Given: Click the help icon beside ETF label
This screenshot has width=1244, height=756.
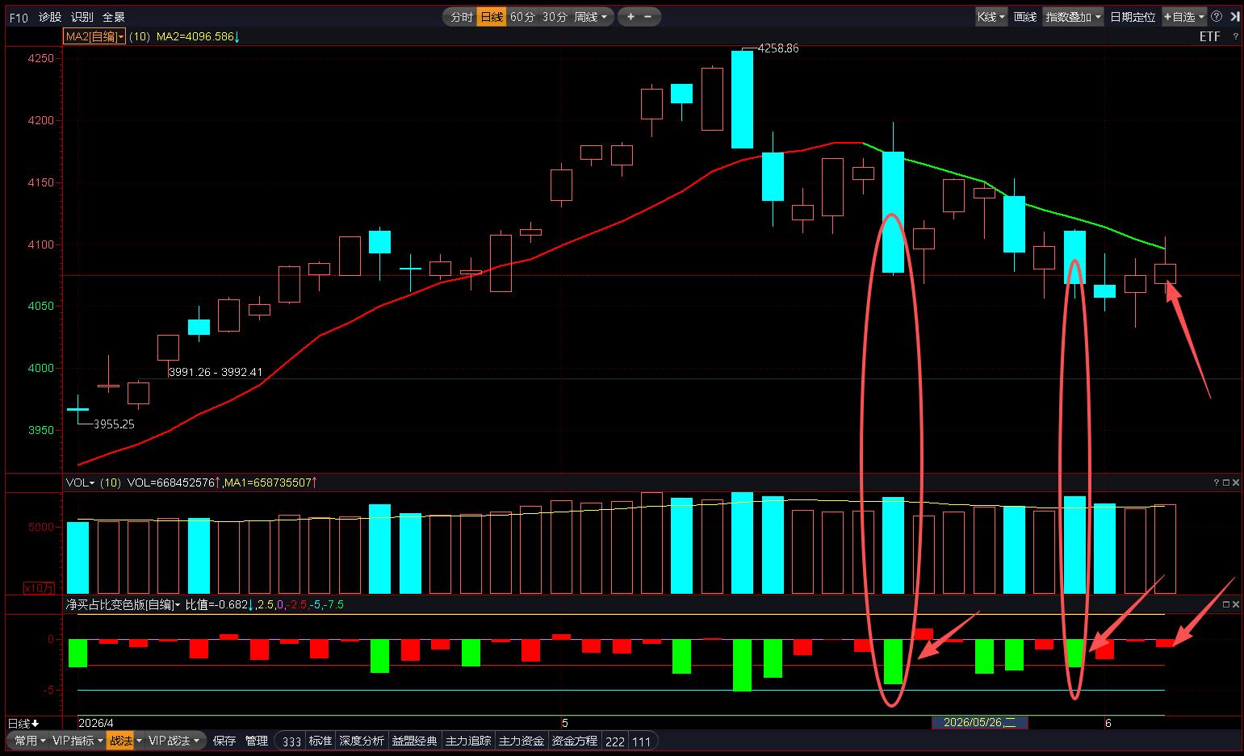Looking at the screenshot, I should pyautogui.click(x=1235, y=36).
